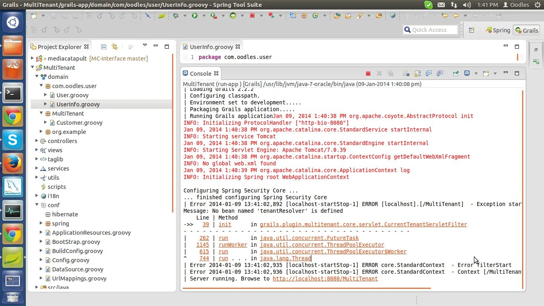Image resolution: width=544 pixels, height=306 pixels.
Task: Click the Console vertical scrollbar
Action: pyautogui.click(x=523, y=190)
